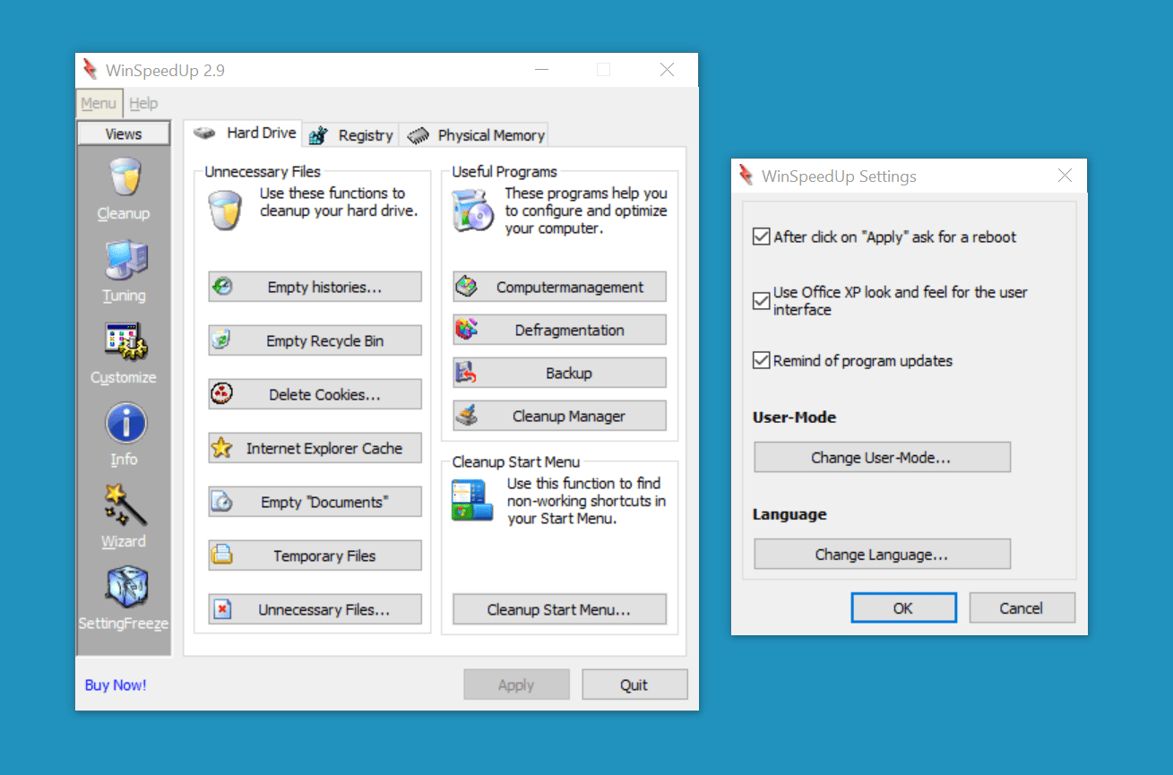Open the Cleanup Manager program

coord(560,416)
